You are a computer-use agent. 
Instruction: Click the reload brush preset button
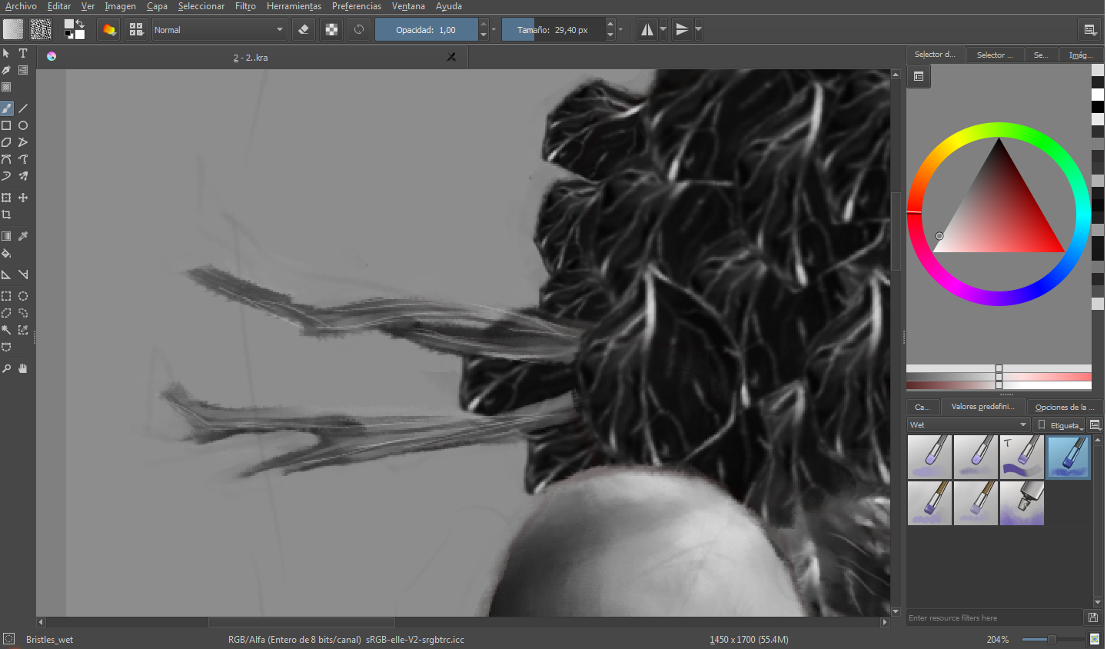pyautogui.click(x=359, y=30)
